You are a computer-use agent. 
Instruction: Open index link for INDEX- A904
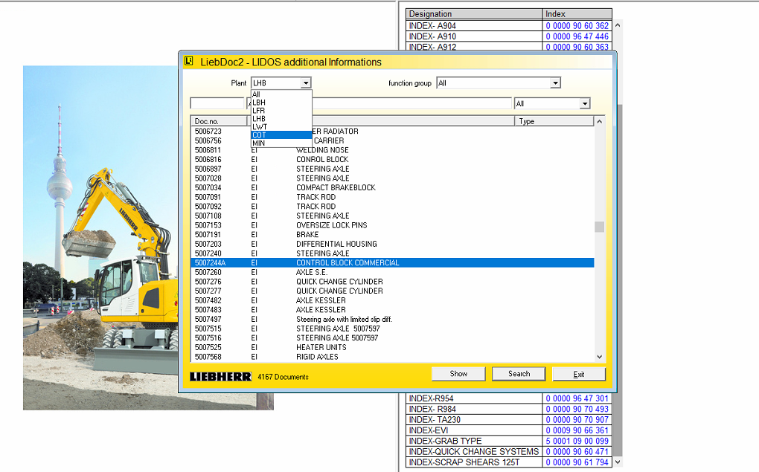pyautogui.click(x=577, y=25)
